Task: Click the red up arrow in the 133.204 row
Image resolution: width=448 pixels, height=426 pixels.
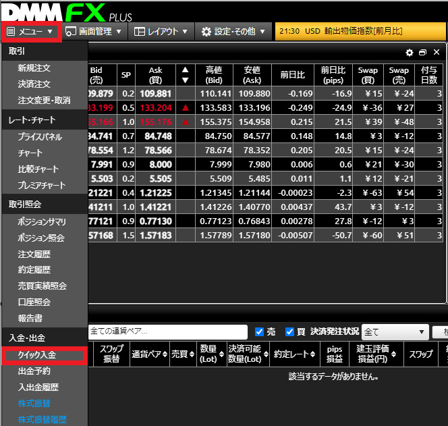Action: click(185, 107)
